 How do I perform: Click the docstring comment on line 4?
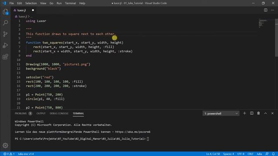coord(70,34)
